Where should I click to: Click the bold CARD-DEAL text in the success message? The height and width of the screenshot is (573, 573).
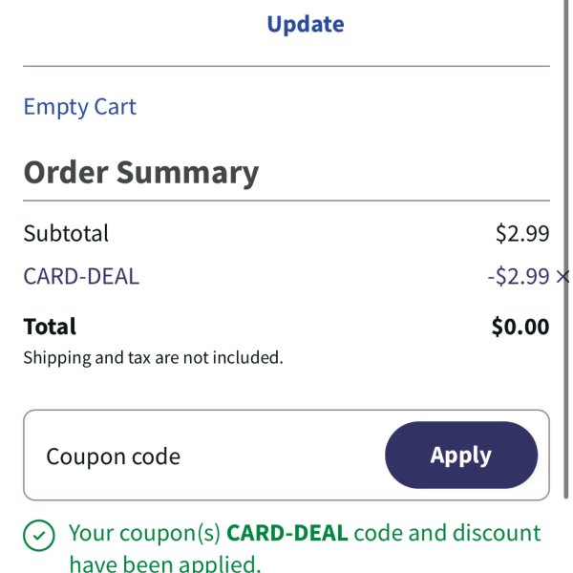(x=287, y=533)
